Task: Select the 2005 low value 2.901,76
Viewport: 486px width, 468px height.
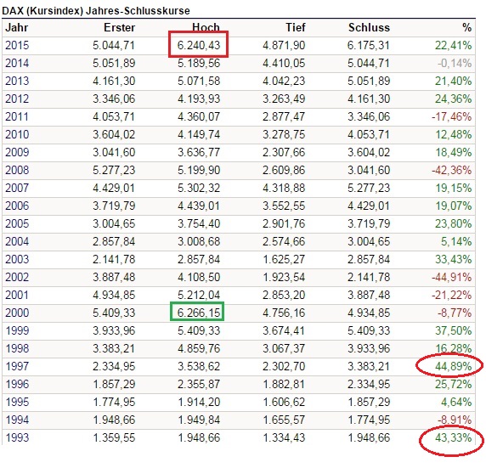Action: (x=284, y=223)
